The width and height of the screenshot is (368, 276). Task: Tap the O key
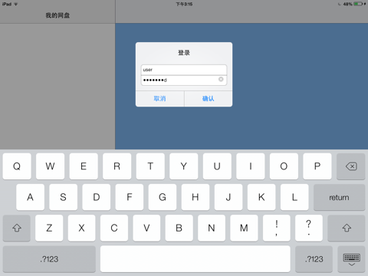click(x=284, y=166)
